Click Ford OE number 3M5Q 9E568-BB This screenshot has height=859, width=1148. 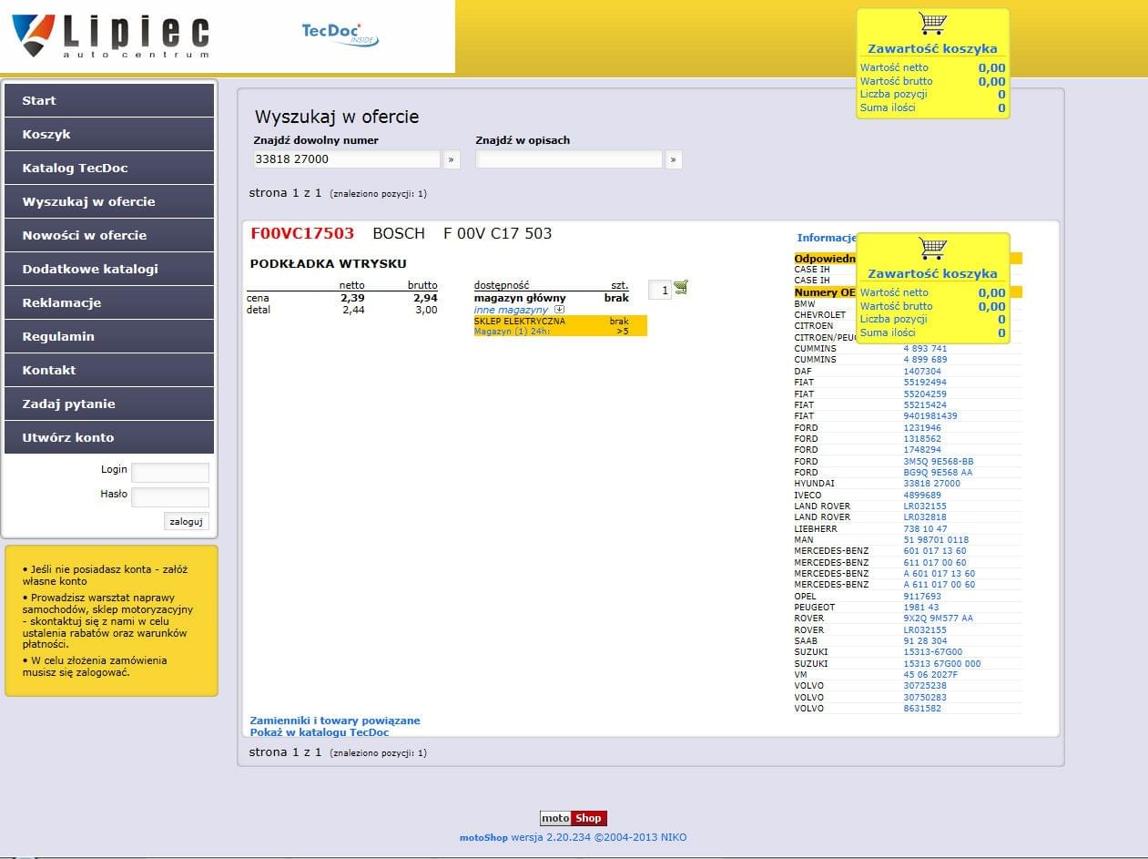coord(939,462)
